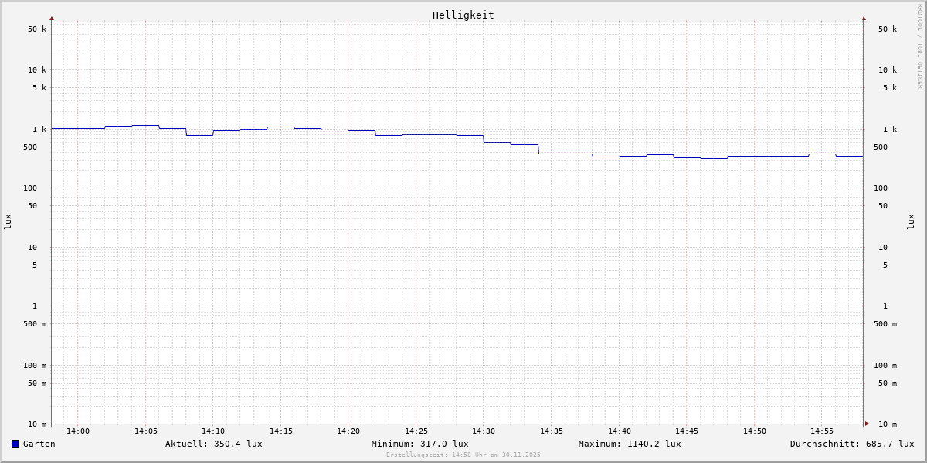Viewport: 927px width, 463px height.
Task: Click the Aktuell 350.4 lux value
Action: tap(213, 444)
